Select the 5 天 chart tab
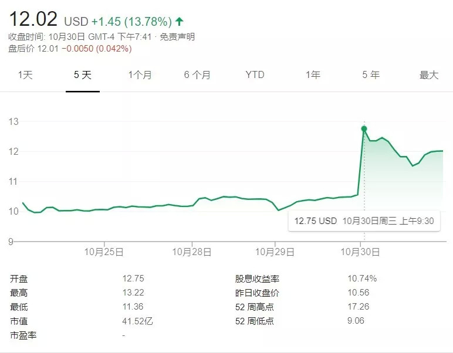The image size is (453, 353). click(x=82, y=75)
